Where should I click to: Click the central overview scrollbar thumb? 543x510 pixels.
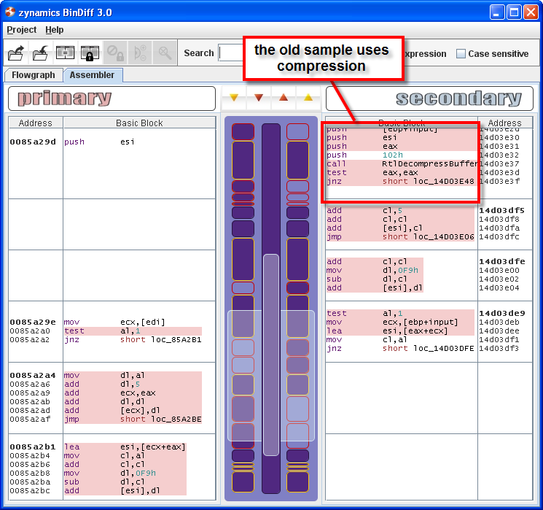point(271,354)
